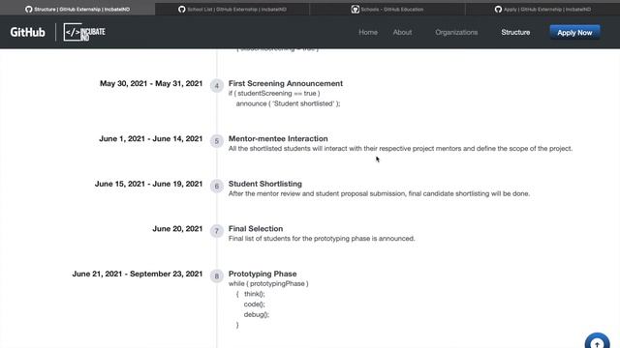
Task: Select timeline step 6 circle
Action: (217, 186)
